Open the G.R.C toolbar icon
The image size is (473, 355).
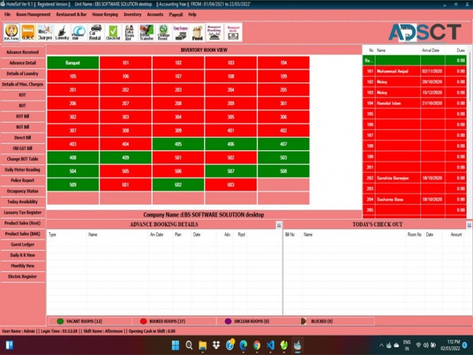[28, 32]
